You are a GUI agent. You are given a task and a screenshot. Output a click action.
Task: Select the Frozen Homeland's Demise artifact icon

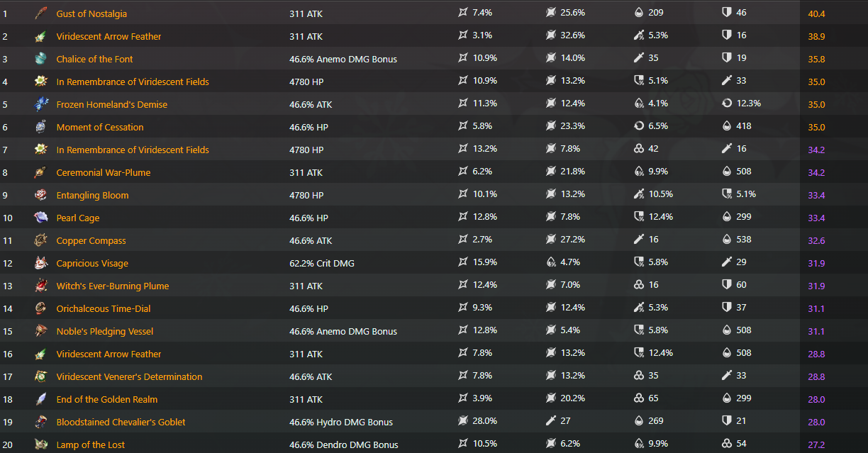click(x=40, y=104)
